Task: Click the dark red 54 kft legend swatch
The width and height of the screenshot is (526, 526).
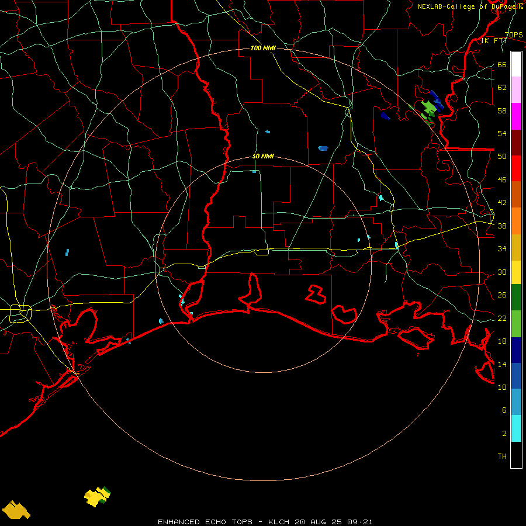Action: 516,143
